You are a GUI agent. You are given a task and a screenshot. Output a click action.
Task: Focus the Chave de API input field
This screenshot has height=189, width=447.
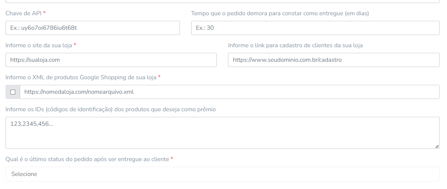[93, 28]
